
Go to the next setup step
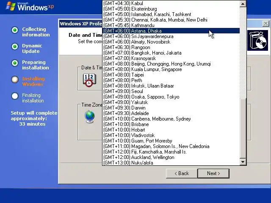213,173
